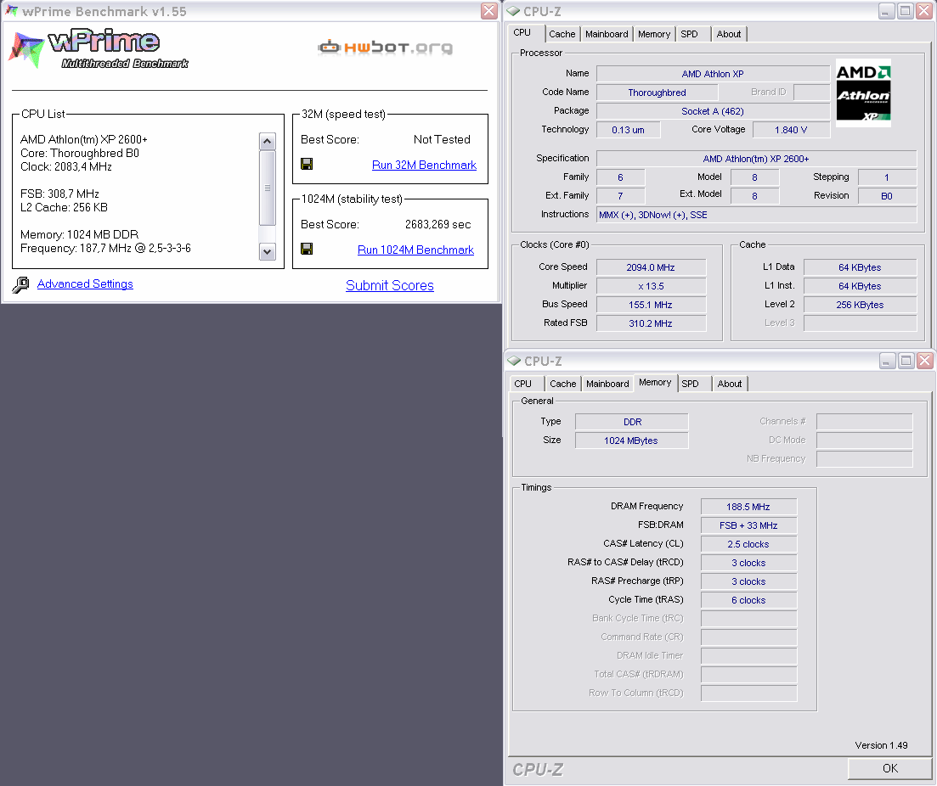Screen dimensions: 937x786
Task: Close the upper CPU-Z window
Action: (x=924, y=11)
